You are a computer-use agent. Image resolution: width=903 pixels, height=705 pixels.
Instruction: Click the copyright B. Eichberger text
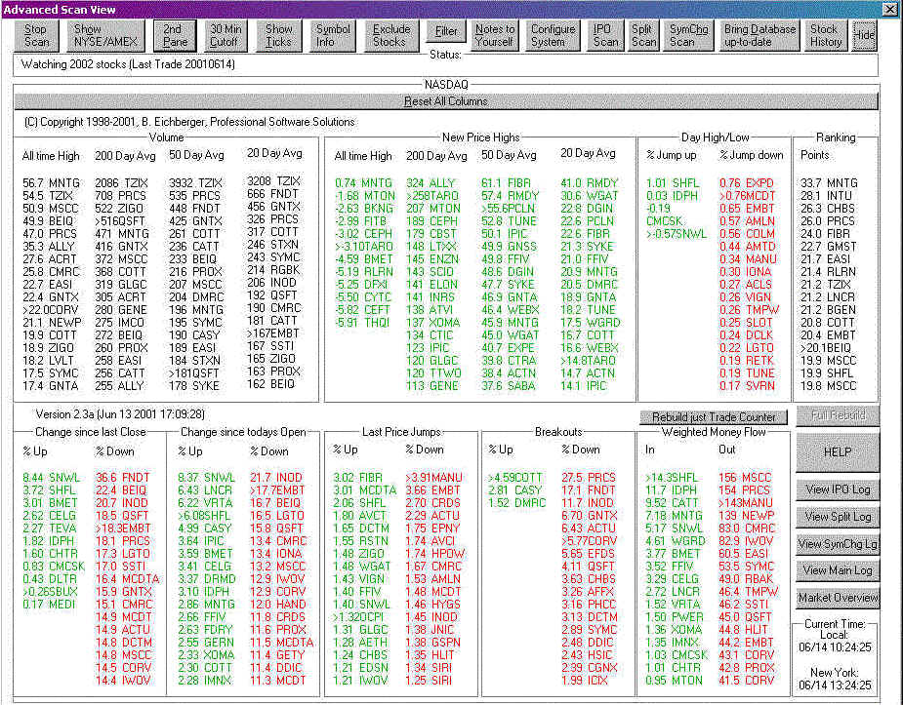(189, 122)
